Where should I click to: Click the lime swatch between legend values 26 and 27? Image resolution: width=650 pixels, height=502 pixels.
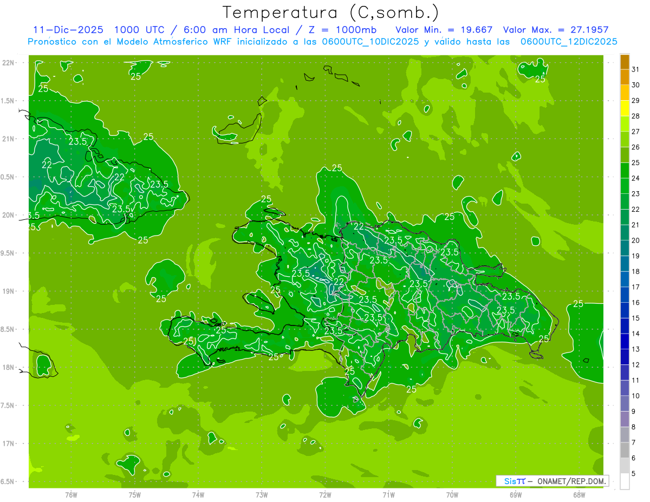625,139
